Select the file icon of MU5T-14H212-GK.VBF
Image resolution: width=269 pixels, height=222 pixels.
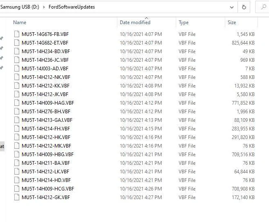coord(17,197)
